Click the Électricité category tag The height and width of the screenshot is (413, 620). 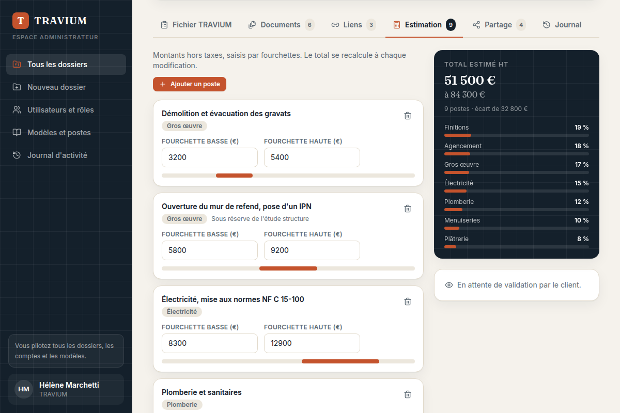pos(182,312)
